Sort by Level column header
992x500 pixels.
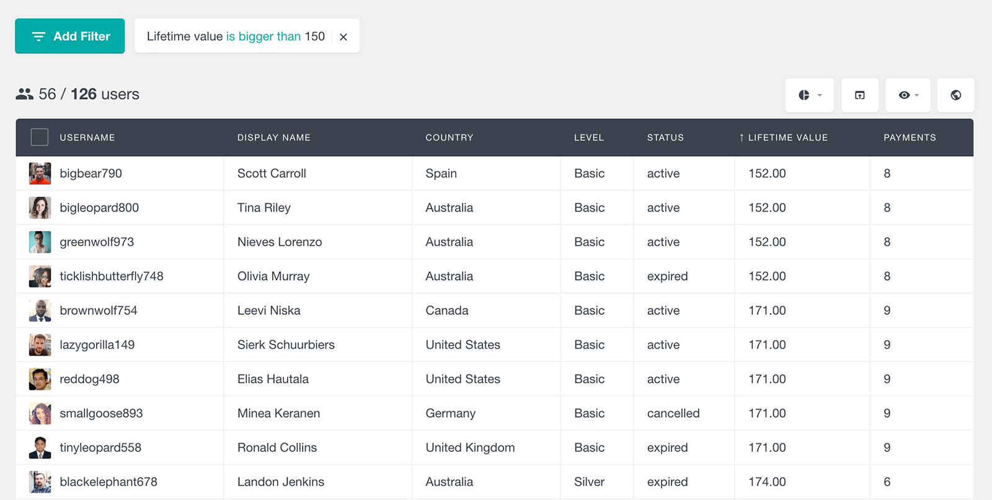click(589, 138)
